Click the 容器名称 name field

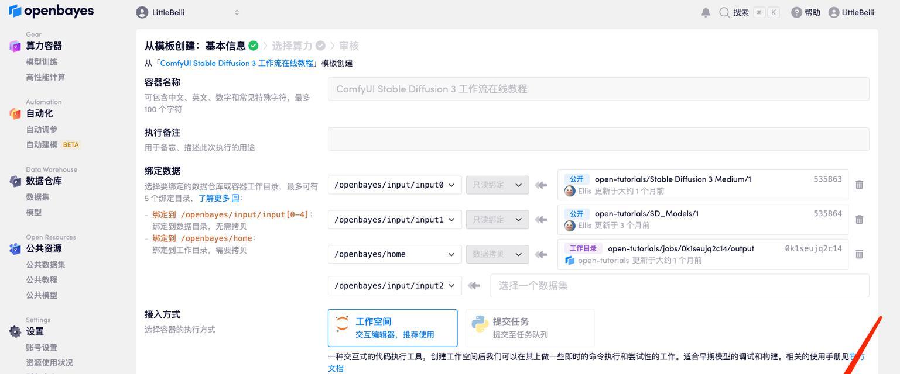598,89
